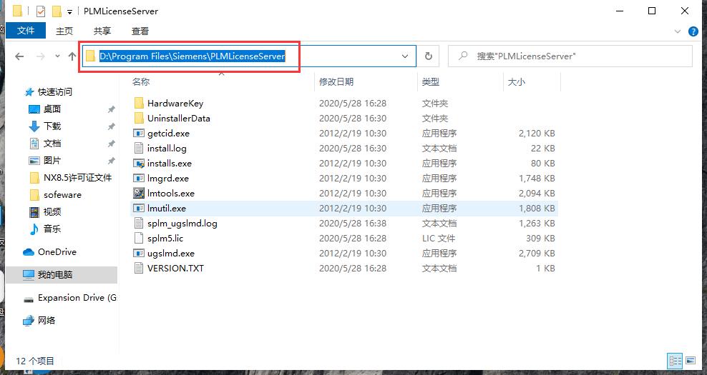The image size is (707, 375).
Task: Navigate up one folder level arrow
Action: pos(72,56)
